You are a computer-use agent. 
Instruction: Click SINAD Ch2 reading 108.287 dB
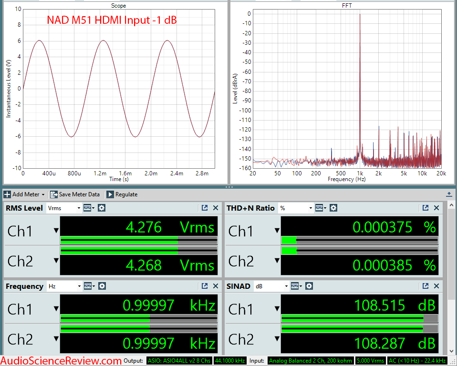coord(395,344)
